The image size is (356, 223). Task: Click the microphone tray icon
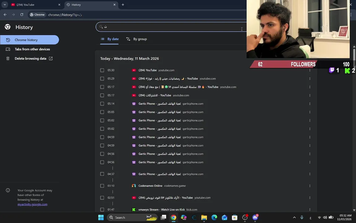coord(302,217)
